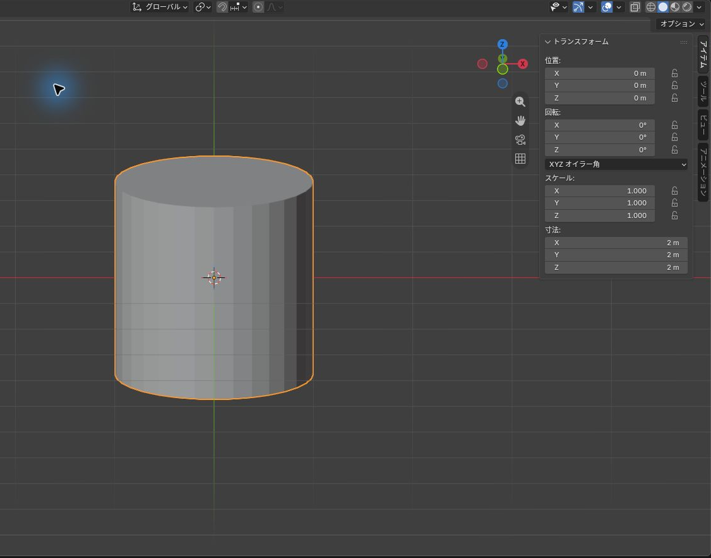711x558 pixels.
Task: Toggle proportional editing icon
Action: 258,7
